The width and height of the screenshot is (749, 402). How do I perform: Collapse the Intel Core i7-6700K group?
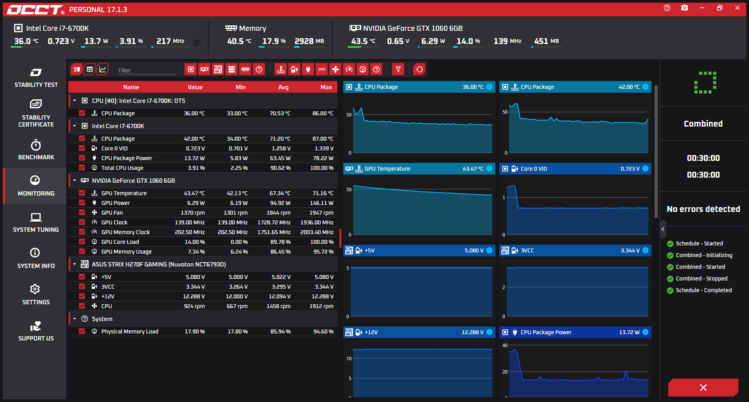click(x=75, y=126)
